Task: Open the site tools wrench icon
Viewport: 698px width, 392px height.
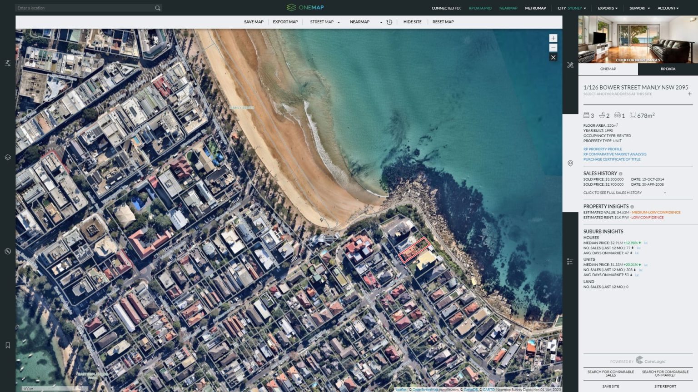Action: [x=570, y=65]
